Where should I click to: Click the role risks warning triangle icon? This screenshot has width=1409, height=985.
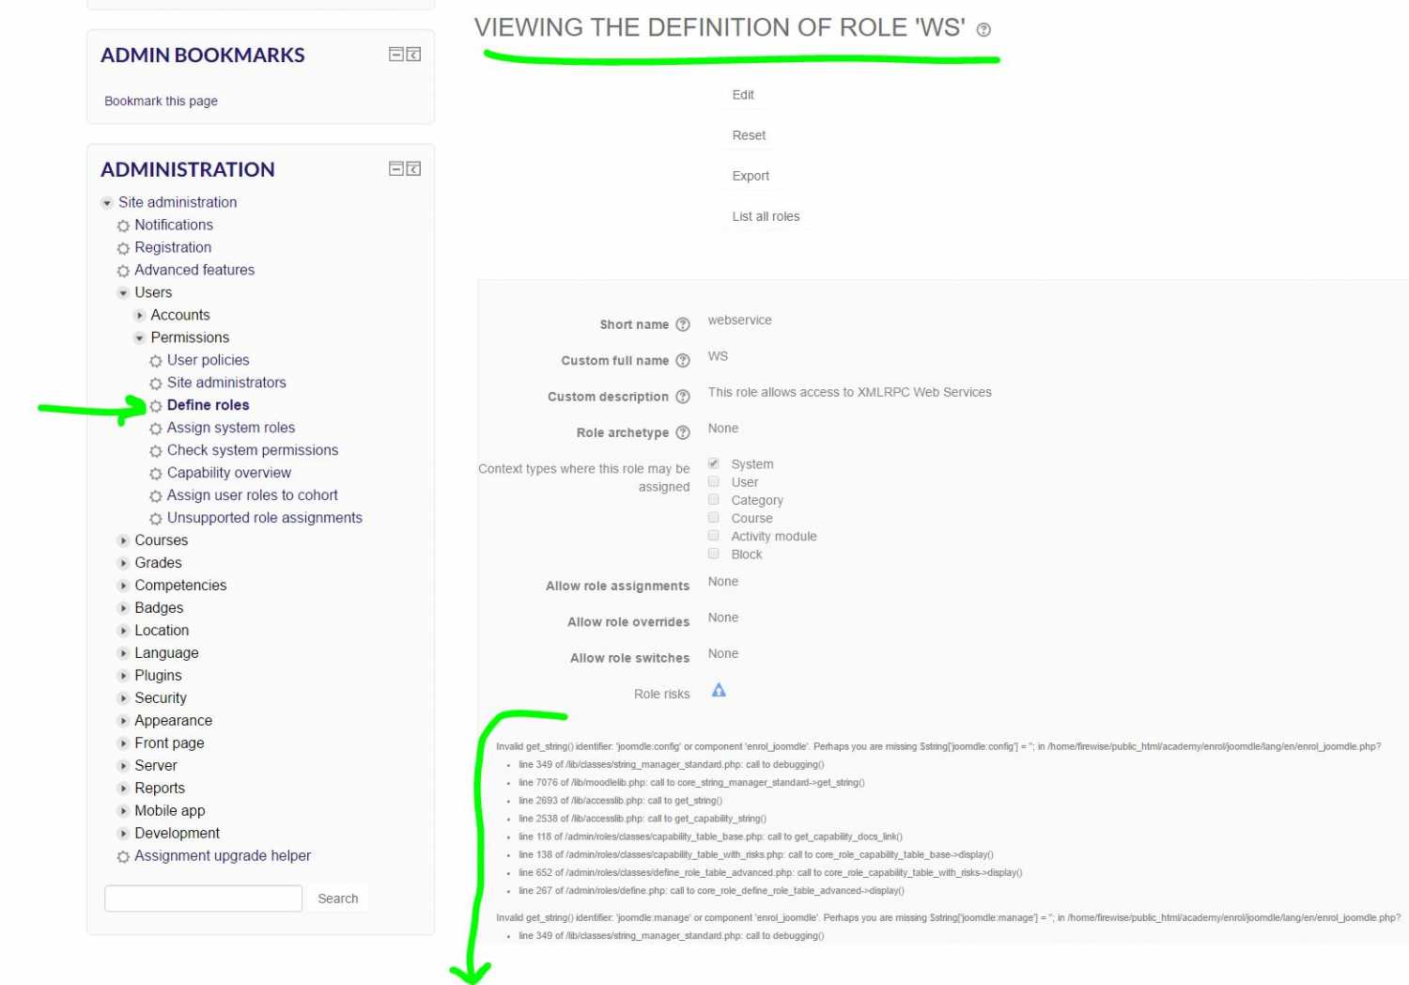tap(719, 691)
